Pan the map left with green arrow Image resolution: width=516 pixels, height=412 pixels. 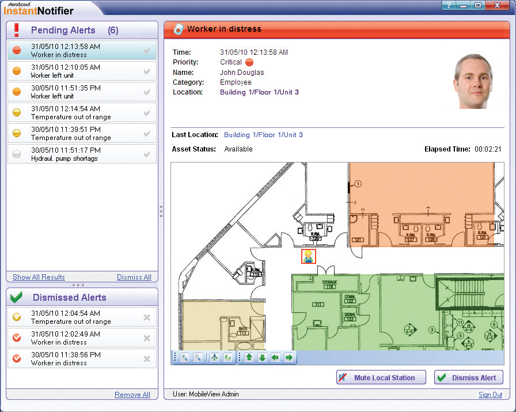275,358
